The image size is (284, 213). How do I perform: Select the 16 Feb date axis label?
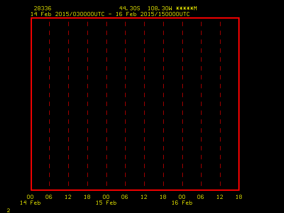tap(182, 203)
